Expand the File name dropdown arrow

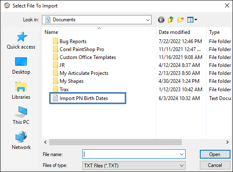coord(182,154)
